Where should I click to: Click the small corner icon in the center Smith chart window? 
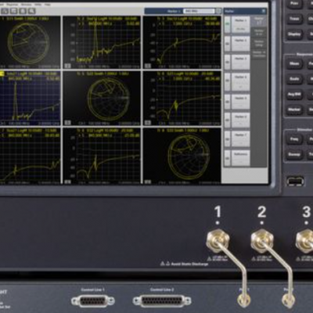click(67, 122)
